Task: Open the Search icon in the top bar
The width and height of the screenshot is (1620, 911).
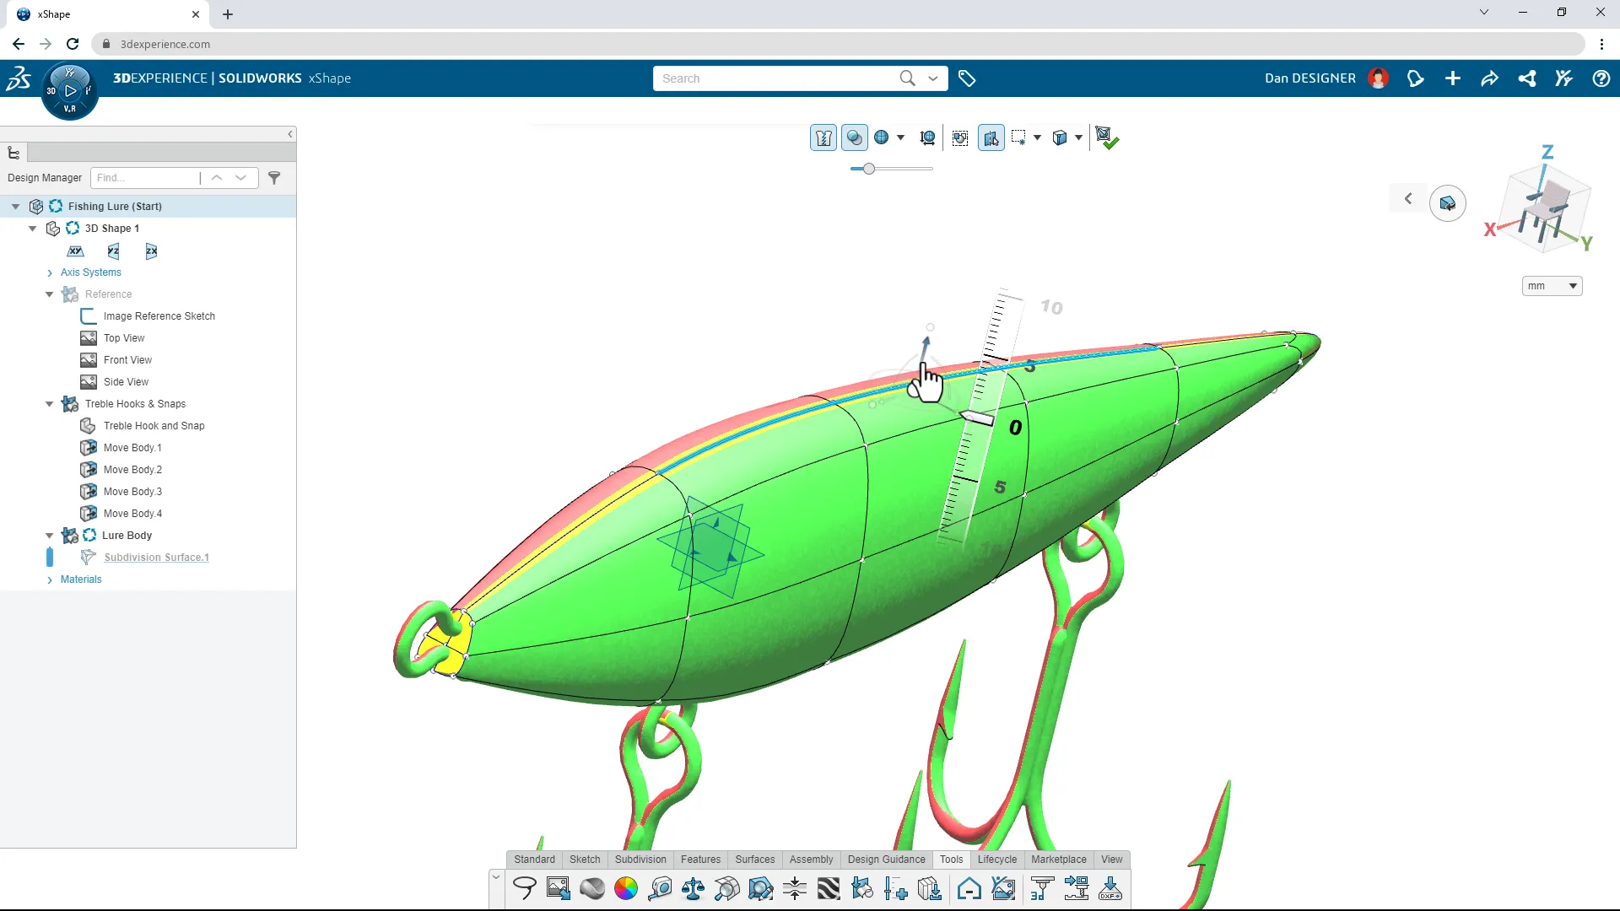Action: pyautogui.click(x=907, y=78)
